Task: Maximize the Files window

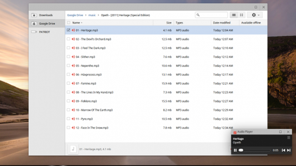Action: (256, 7)
